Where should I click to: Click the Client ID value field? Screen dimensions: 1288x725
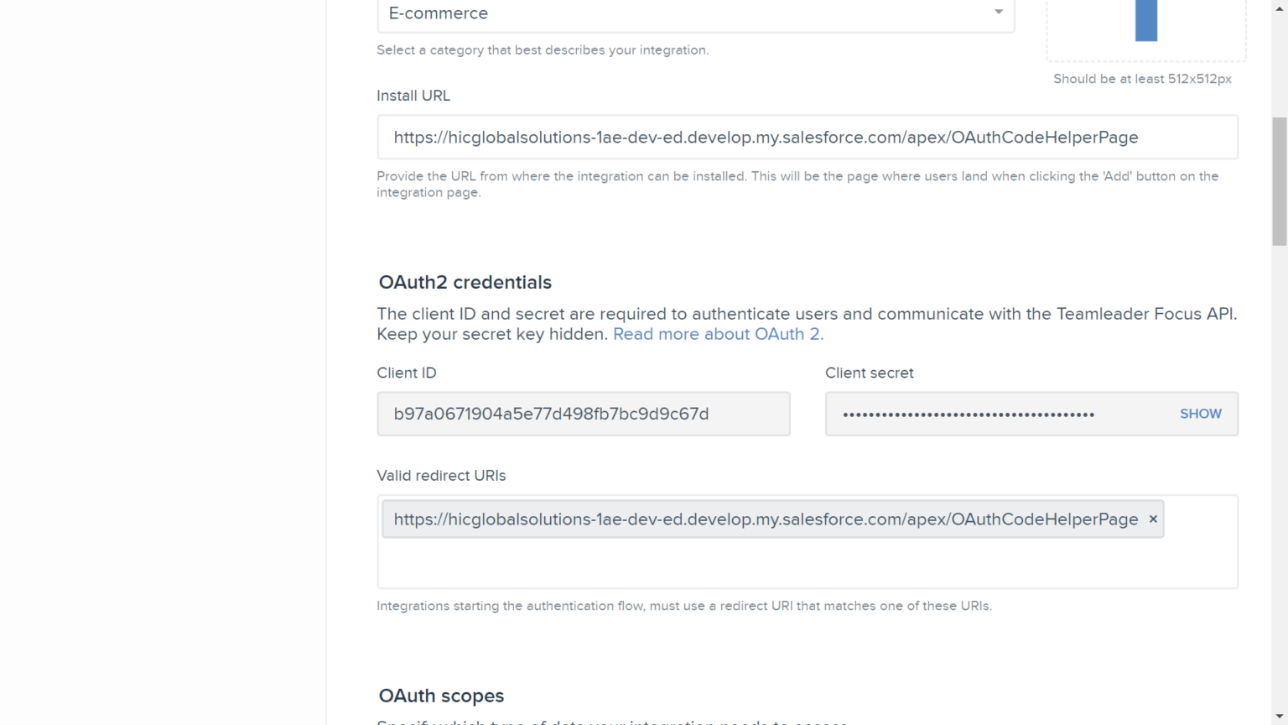pyautogui.click(x=583, y=414)
